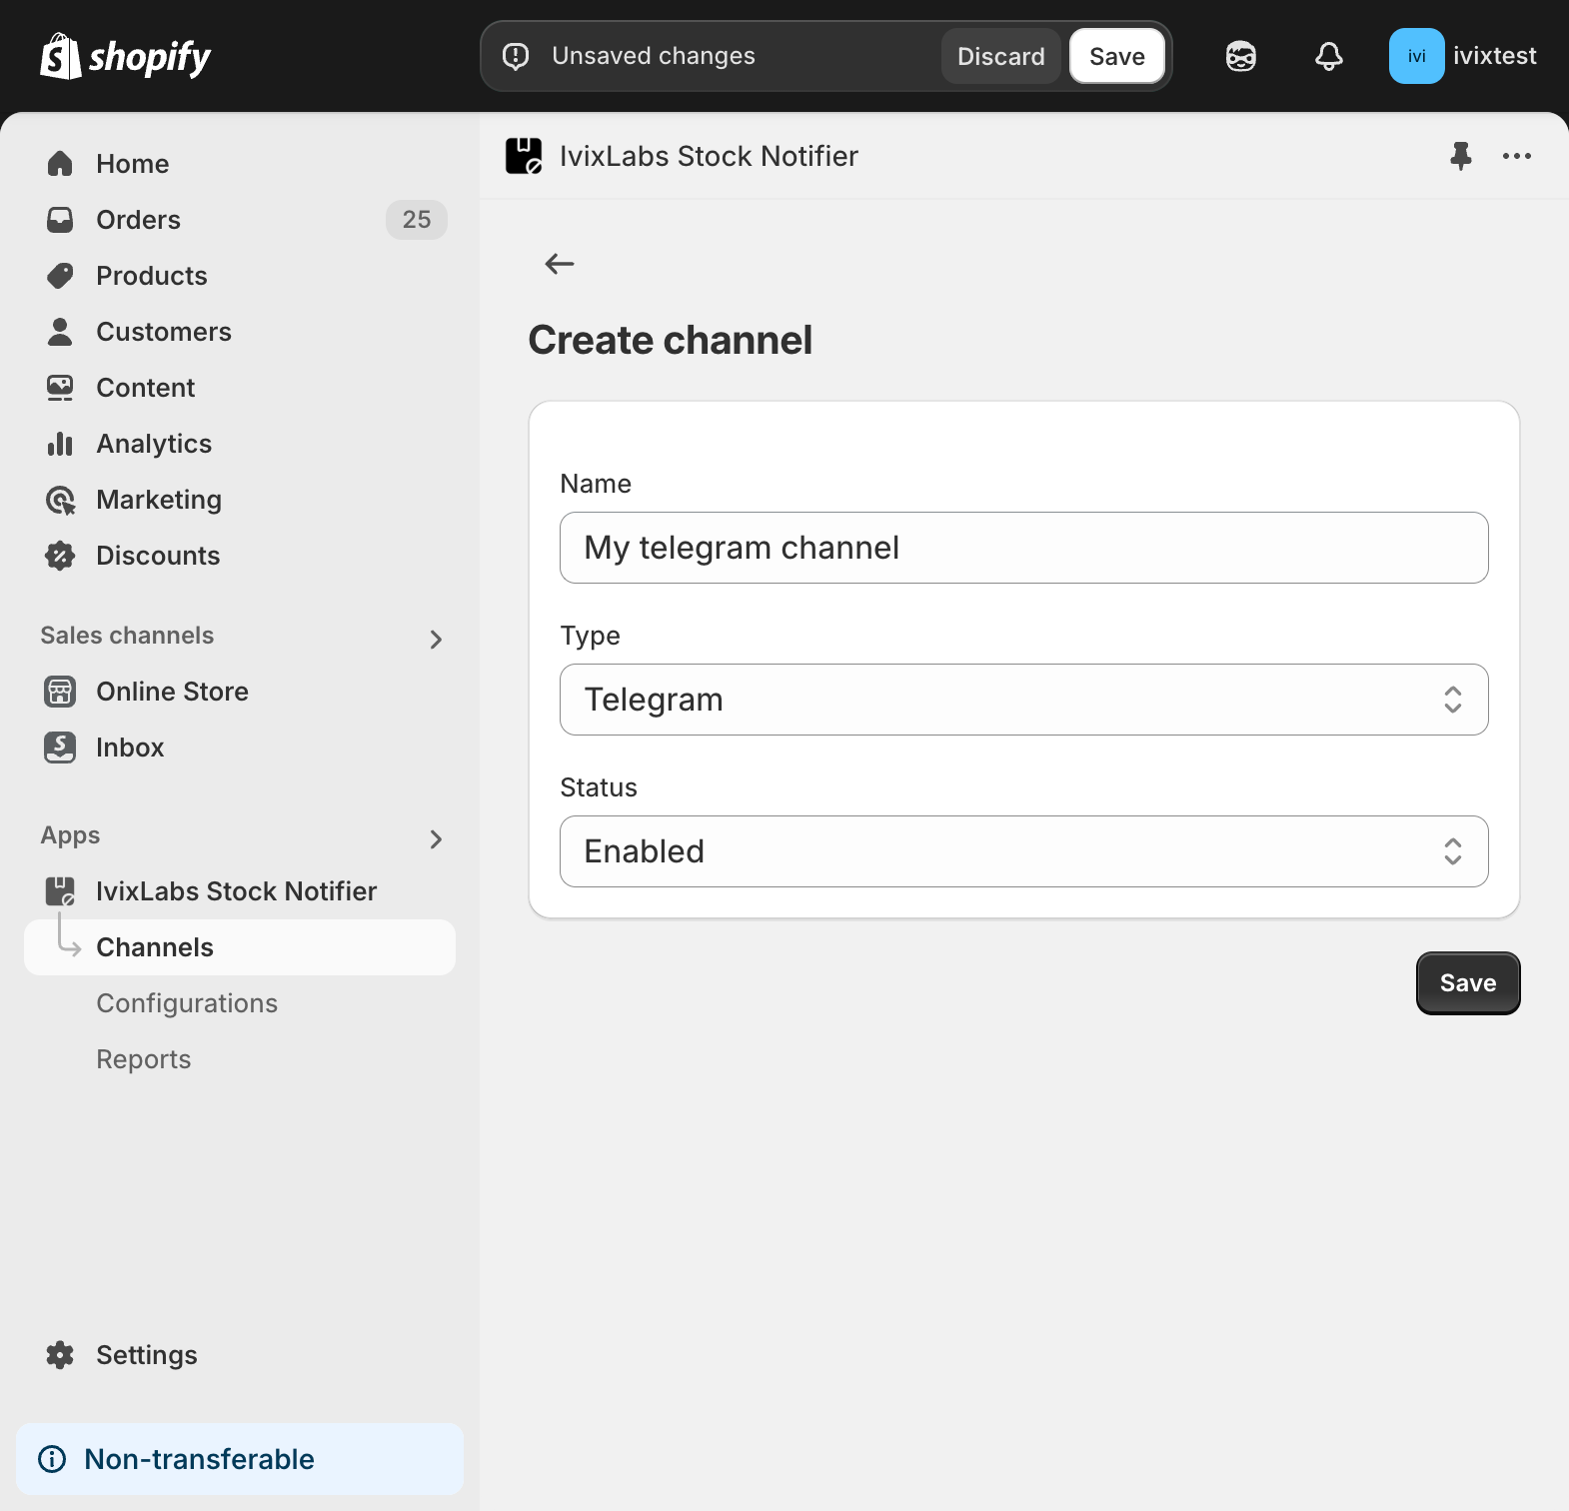This screenshot has width=1569, height=1511.
Task: Click the unsaved changes alert icon
Action: (516, 56)
